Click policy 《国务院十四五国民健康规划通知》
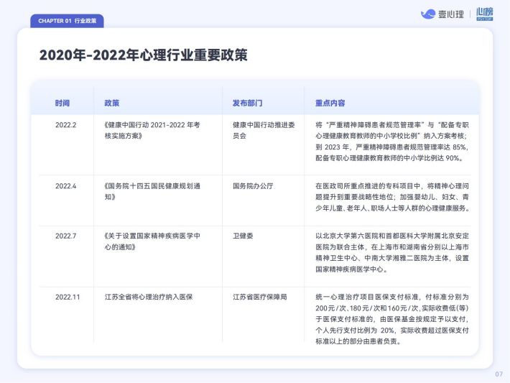 tap(152, 192)
